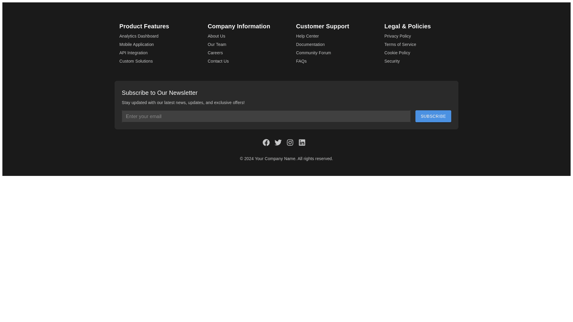Go to the Documentation link
This screenshot has width=573, height=322.
pos(310,44)
